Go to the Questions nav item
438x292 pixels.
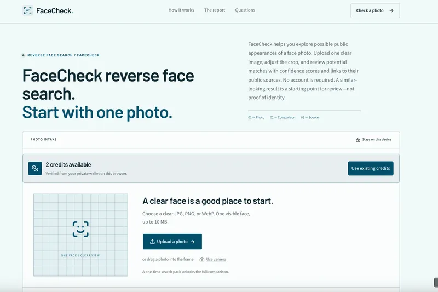(245, 10)
